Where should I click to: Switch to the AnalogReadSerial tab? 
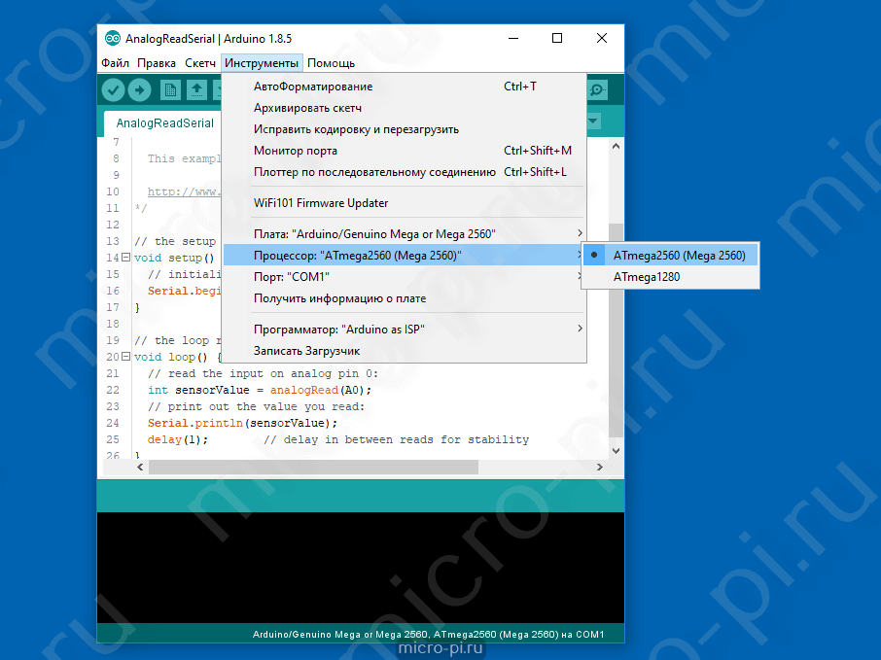(164, 123)
